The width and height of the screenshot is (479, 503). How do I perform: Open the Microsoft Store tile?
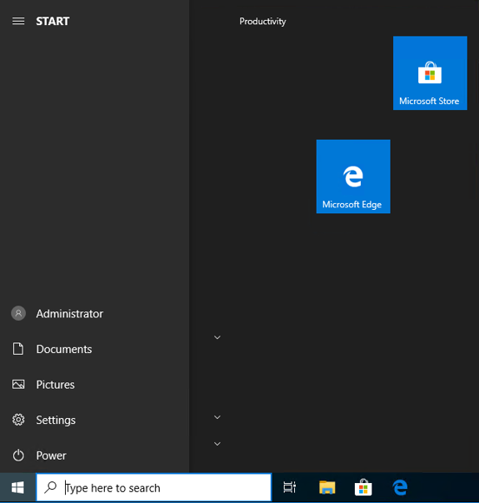click(430, 73)
